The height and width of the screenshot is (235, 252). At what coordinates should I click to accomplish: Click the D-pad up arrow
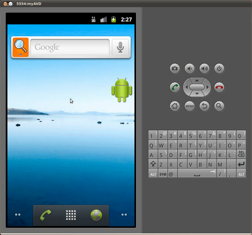197,81
